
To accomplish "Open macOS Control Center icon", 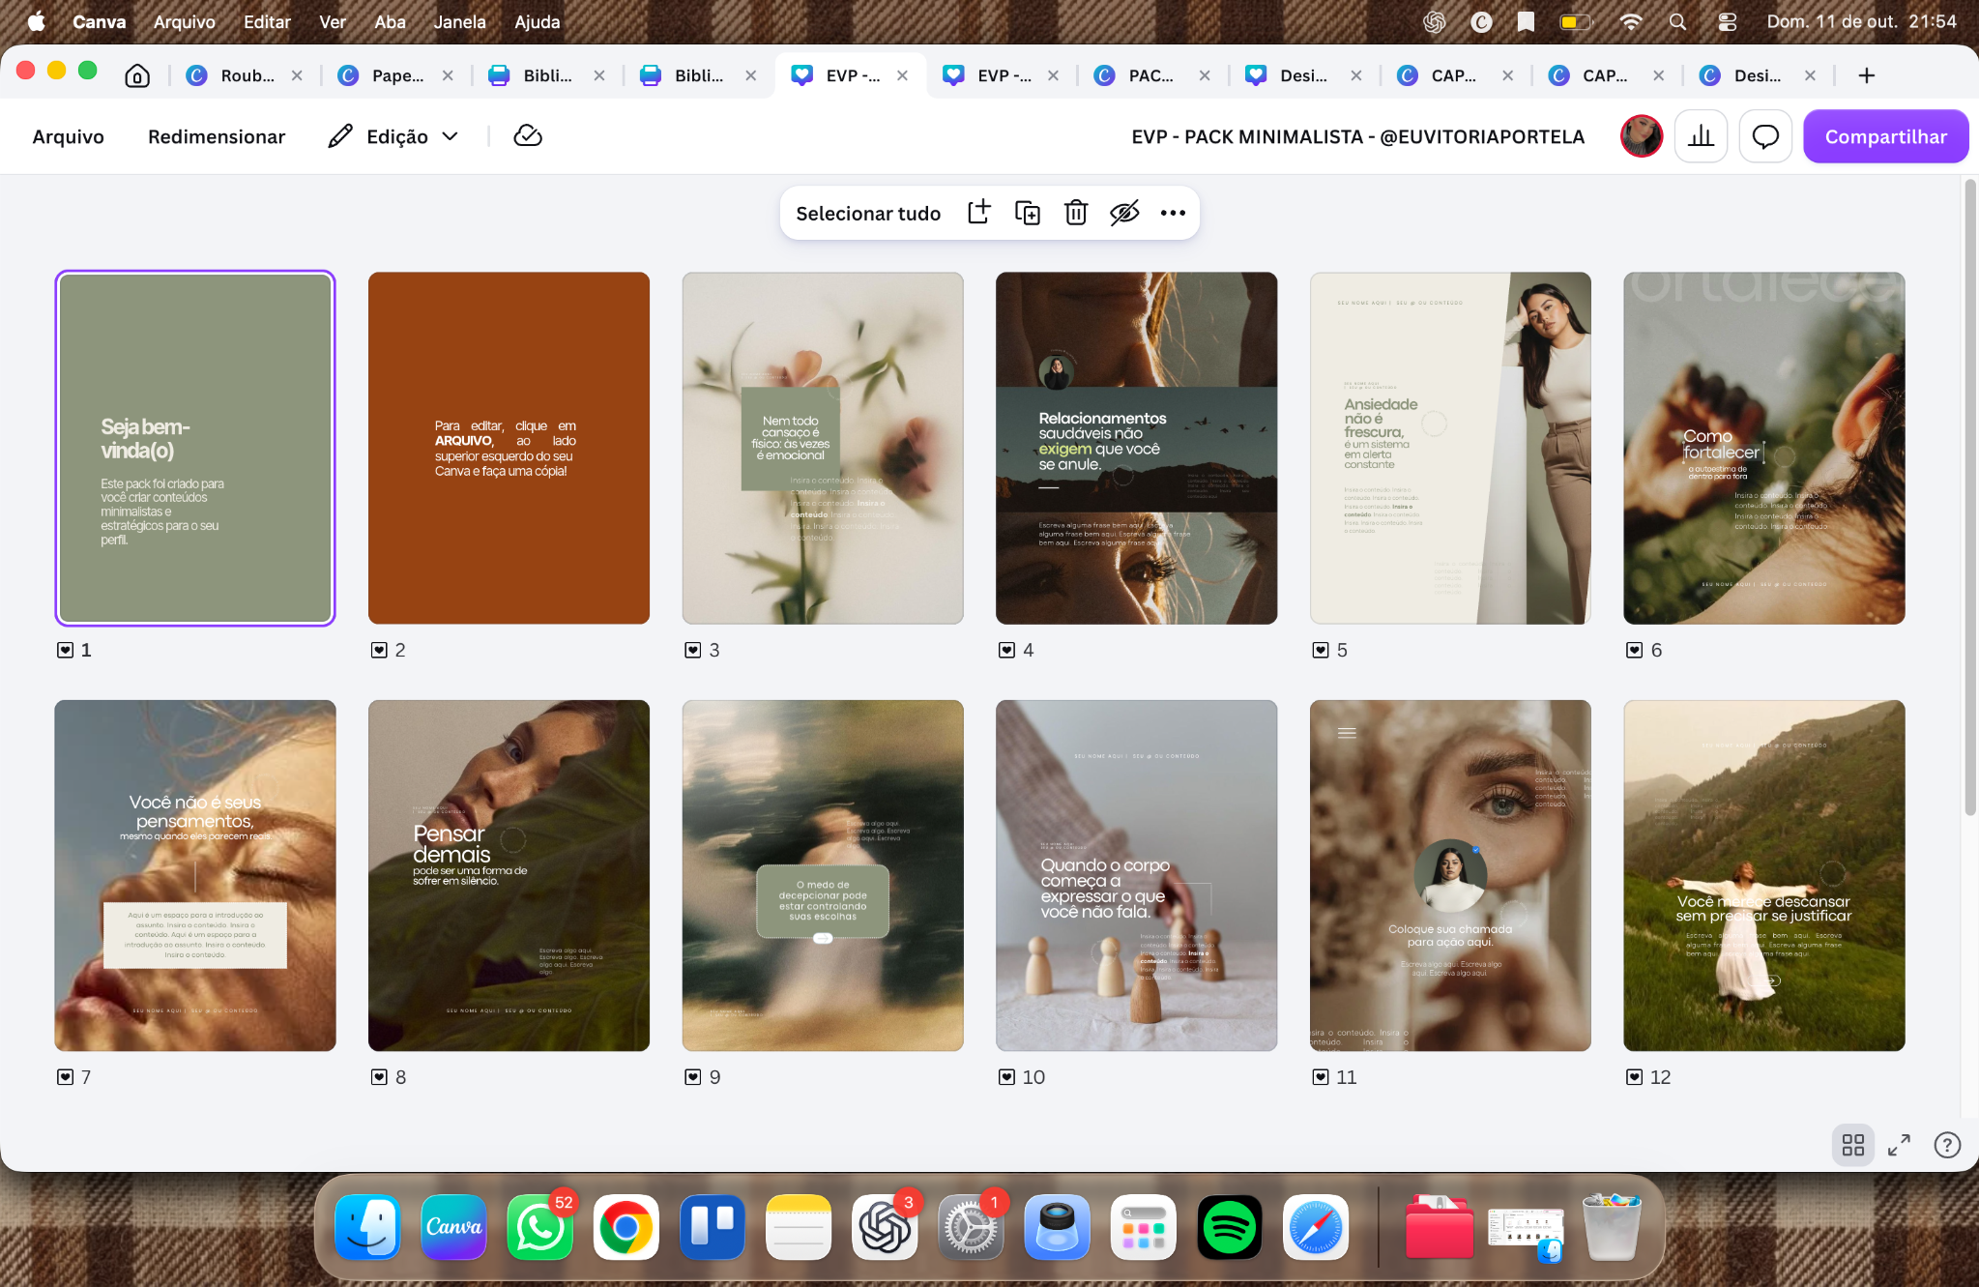I will pyautogui.click(x=1728, y=21).
